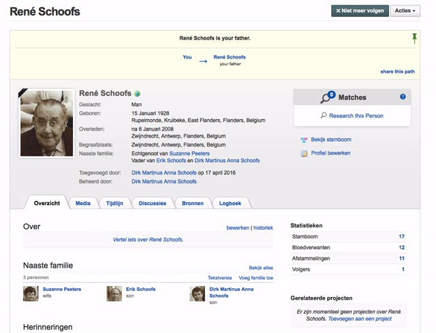Switch to the Media tab
The height and width of the screenshot is (333, 436).
pyautogui.click(x=83, y=203)
